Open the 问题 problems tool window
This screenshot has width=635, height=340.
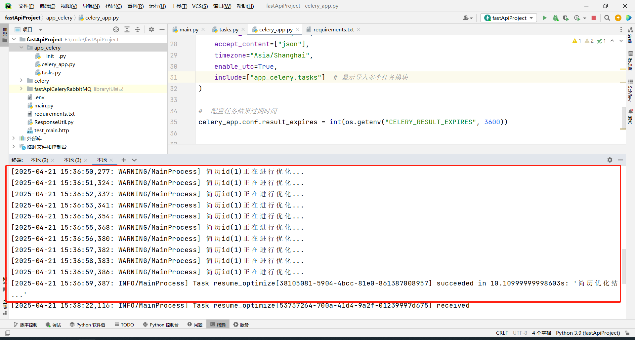click(195, 325)
